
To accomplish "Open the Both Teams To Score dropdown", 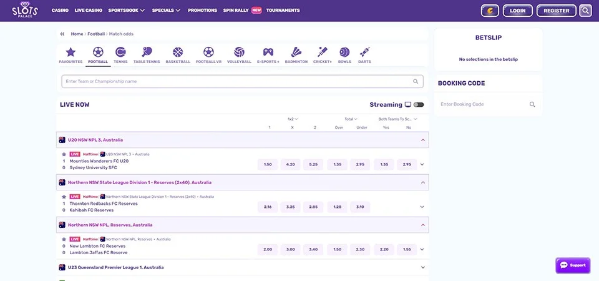I will click(x=397, y=119).
